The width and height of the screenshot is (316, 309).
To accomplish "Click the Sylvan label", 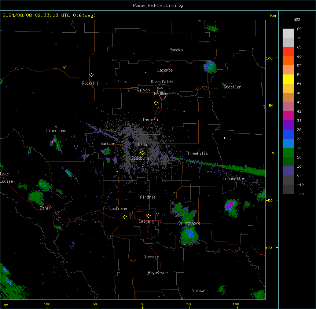I will [143, 90].
